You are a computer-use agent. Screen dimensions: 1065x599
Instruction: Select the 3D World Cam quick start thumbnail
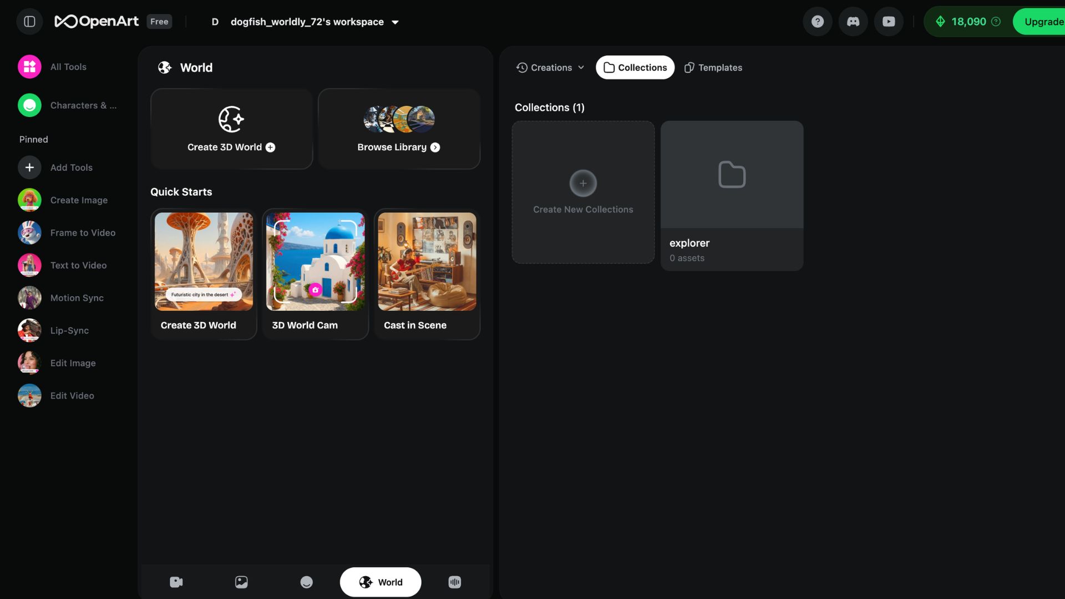[x=315, y=261]
